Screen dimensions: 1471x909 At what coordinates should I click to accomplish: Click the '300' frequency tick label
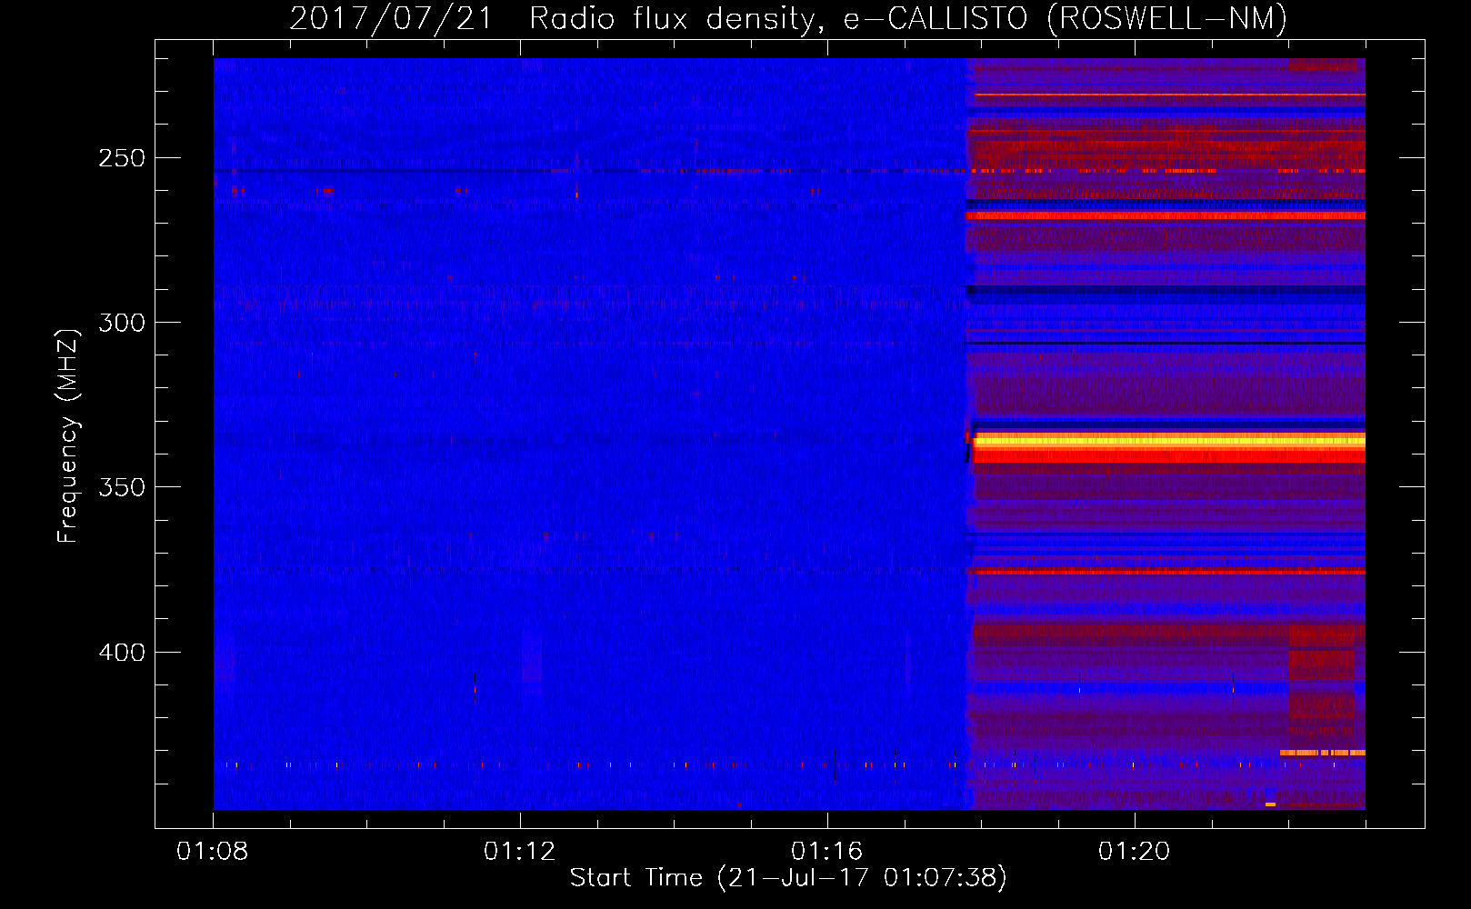(x=122, y=323)
